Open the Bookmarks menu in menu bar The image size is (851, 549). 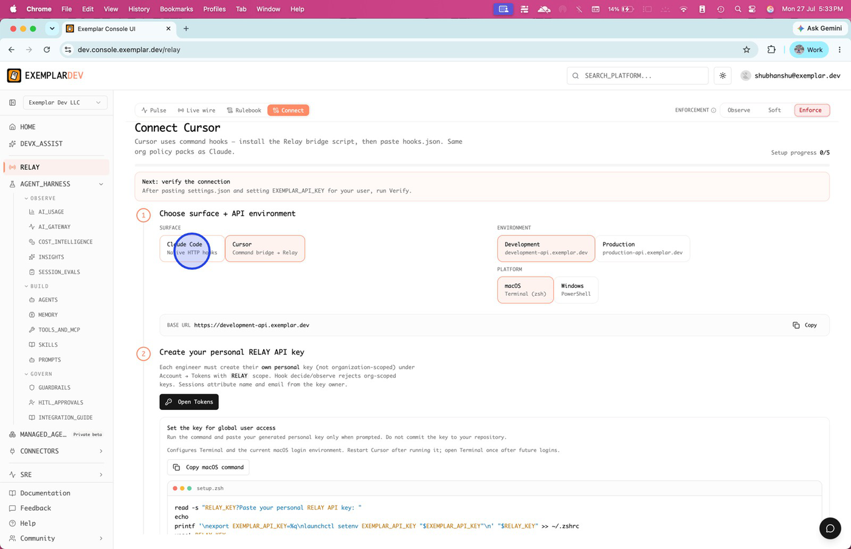point(176,9)
